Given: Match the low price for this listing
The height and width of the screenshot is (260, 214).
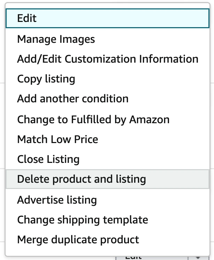Looking at the screenshot, I should click(x=58, y=139).
